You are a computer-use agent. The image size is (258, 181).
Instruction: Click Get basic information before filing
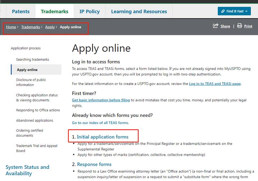(x=101, y=100)
